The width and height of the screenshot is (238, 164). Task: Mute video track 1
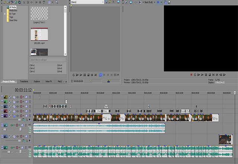click(26, 97)
